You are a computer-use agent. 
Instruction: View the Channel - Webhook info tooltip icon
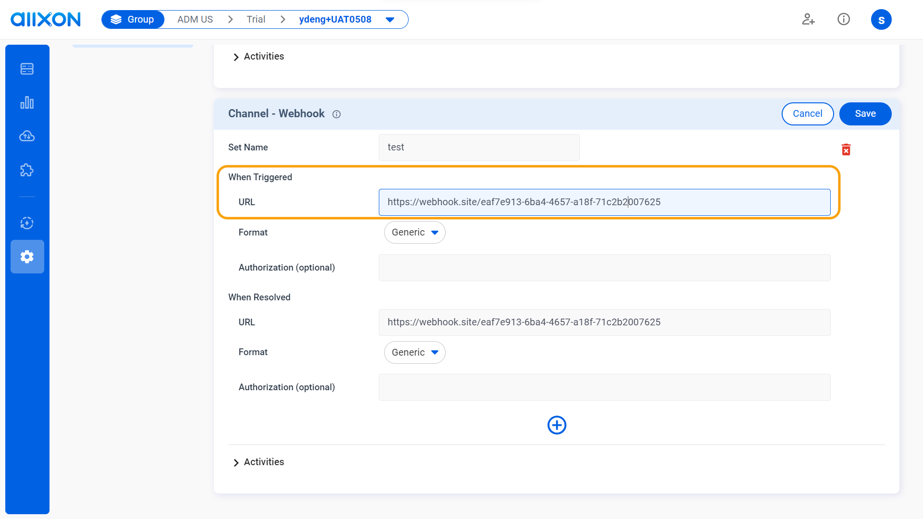coord(336,114)
